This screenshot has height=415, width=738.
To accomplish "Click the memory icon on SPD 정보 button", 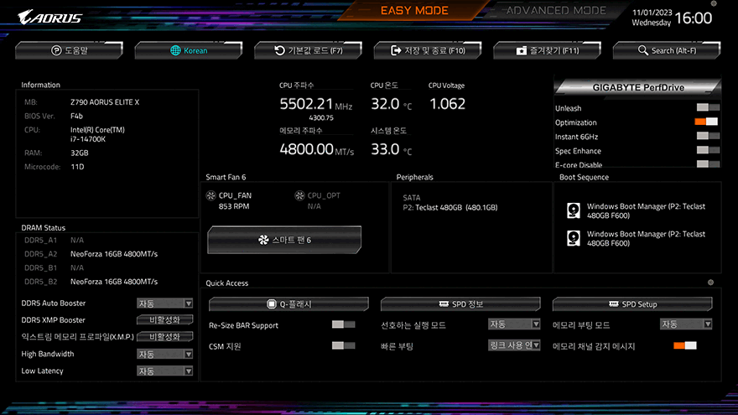I will (444, 304).
